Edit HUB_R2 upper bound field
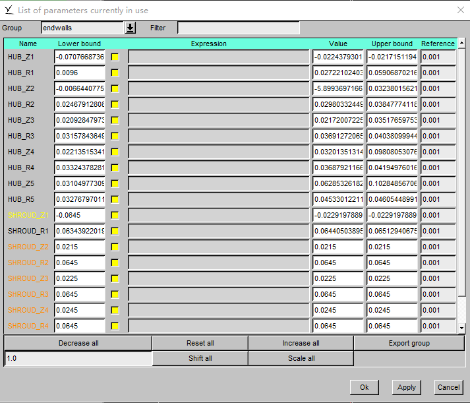This screenshot has height=403, width=470. click(392, 104)
